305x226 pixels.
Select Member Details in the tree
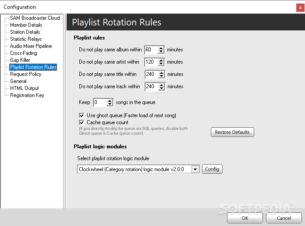(26, 25)
